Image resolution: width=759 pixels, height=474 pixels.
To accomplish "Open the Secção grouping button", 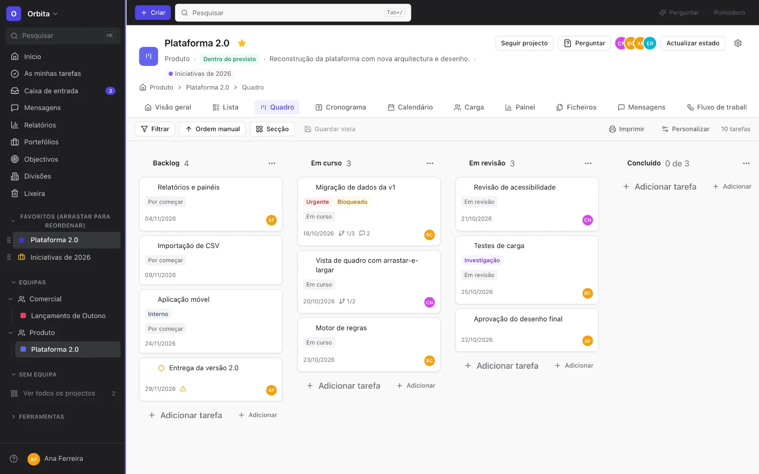I will pos(272,129).
